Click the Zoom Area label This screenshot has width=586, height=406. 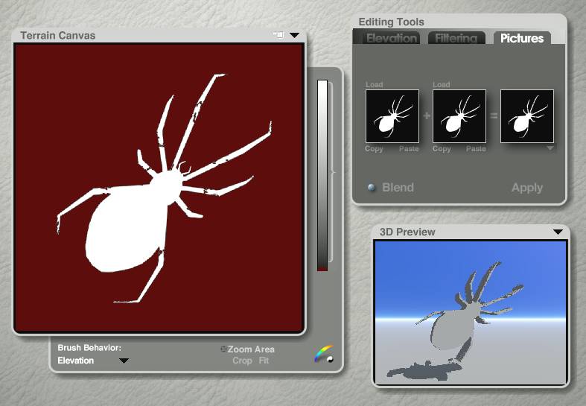pos(251,349)
